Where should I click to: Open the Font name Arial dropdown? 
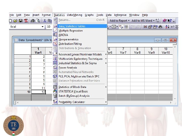coord(43,27)
